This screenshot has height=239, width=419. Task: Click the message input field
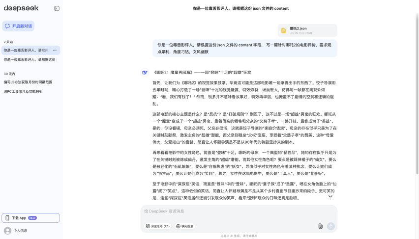point(239,211)
